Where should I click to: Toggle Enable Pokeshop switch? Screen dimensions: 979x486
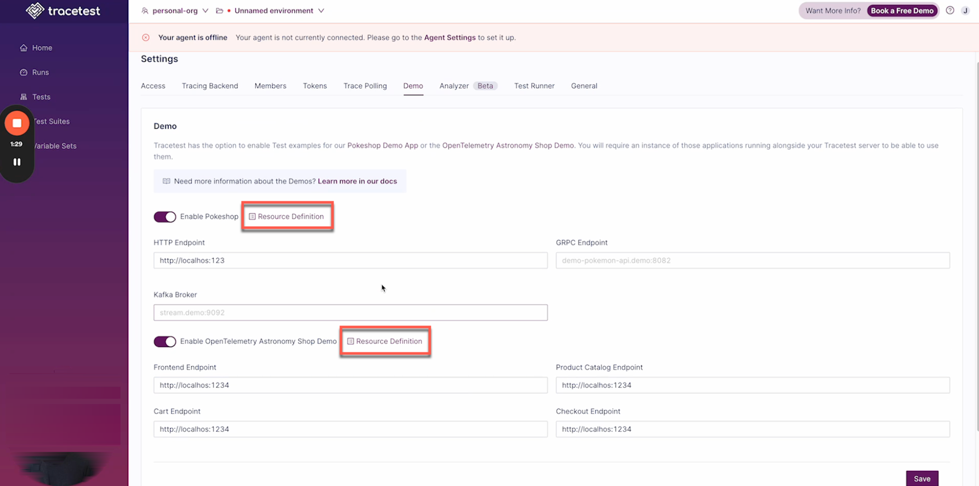click(x=165, y=217)
